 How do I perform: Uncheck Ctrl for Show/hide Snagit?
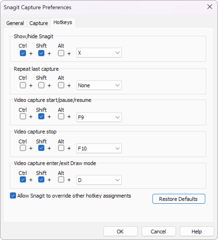[x=23, y=53]
